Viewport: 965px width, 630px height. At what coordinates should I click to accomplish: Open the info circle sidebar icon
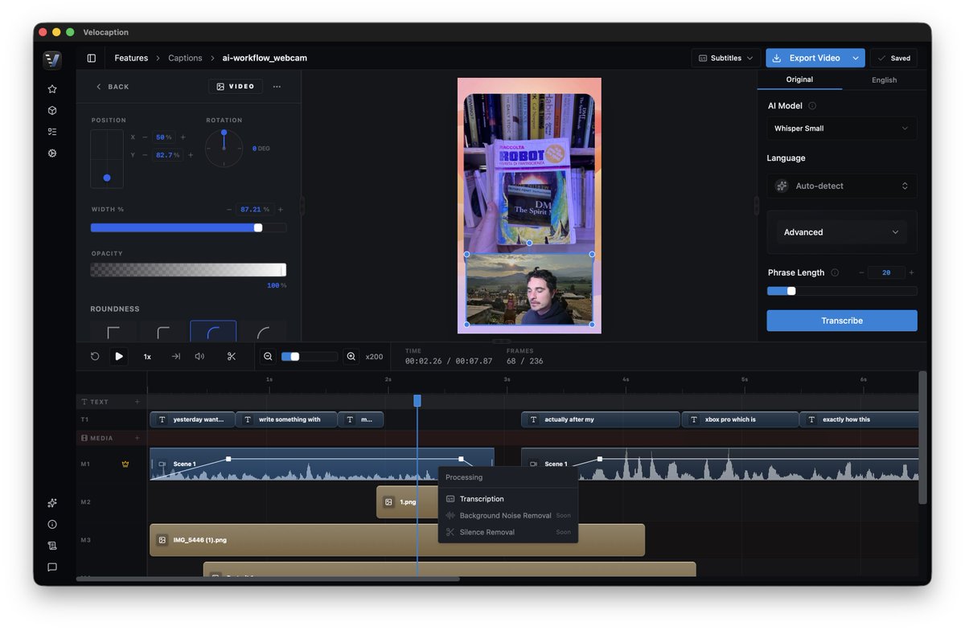coord(52,524)
